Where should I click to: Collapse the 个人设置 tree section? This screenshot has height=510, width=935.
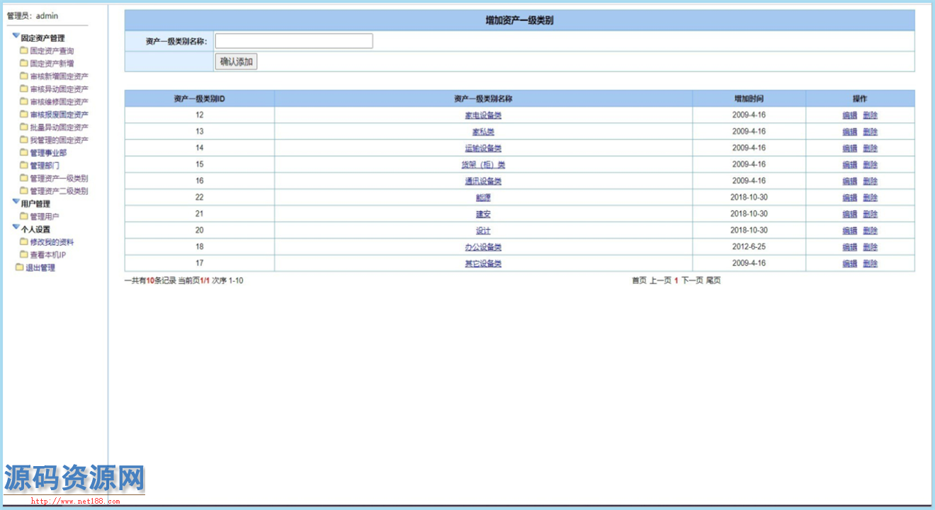(x=16, y=227)
